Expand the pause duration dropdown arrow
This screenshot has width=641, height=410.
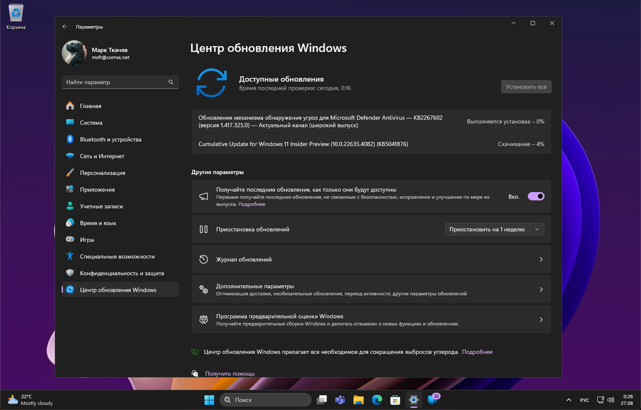click(537, 229)
